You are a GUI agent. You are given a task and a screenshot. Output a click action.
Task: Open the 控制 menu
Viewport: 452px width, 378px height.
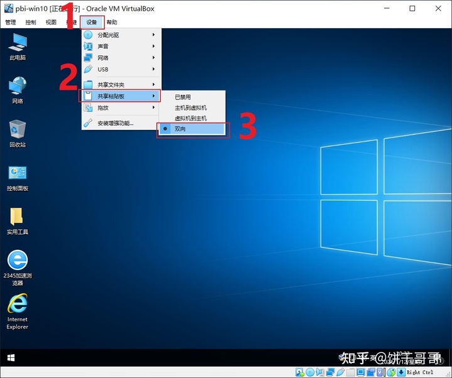pyautogui.click(x=31, y=22)
